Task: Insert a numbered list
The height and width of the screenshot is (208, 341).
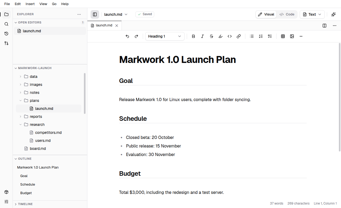Action: [261, 36]
